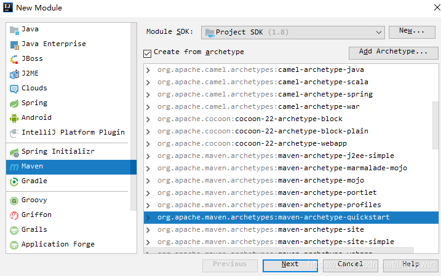The height and width of the screenshot is (276, 441).
Task: Expand cocoon-22-archetype-webapp entry
Action: [x=148, y=144]
